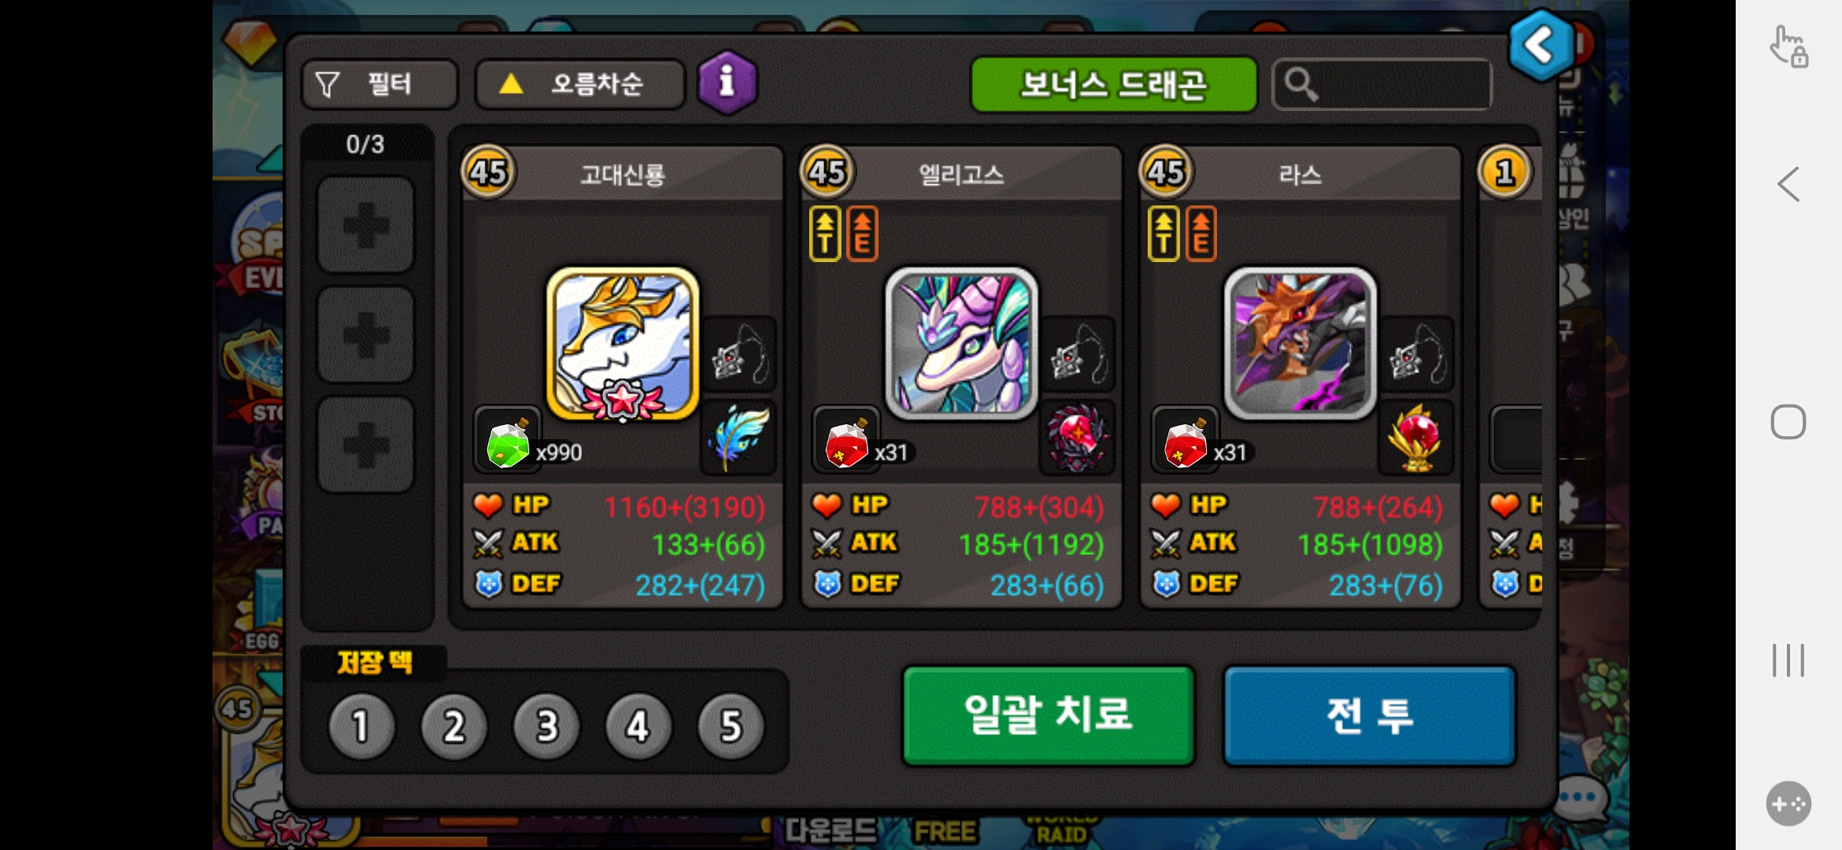This screenshot has height=850, width=1842.
Task: Tap the orange E badge on 라스
Action: pyautogui.click(x=1200, y=234)
